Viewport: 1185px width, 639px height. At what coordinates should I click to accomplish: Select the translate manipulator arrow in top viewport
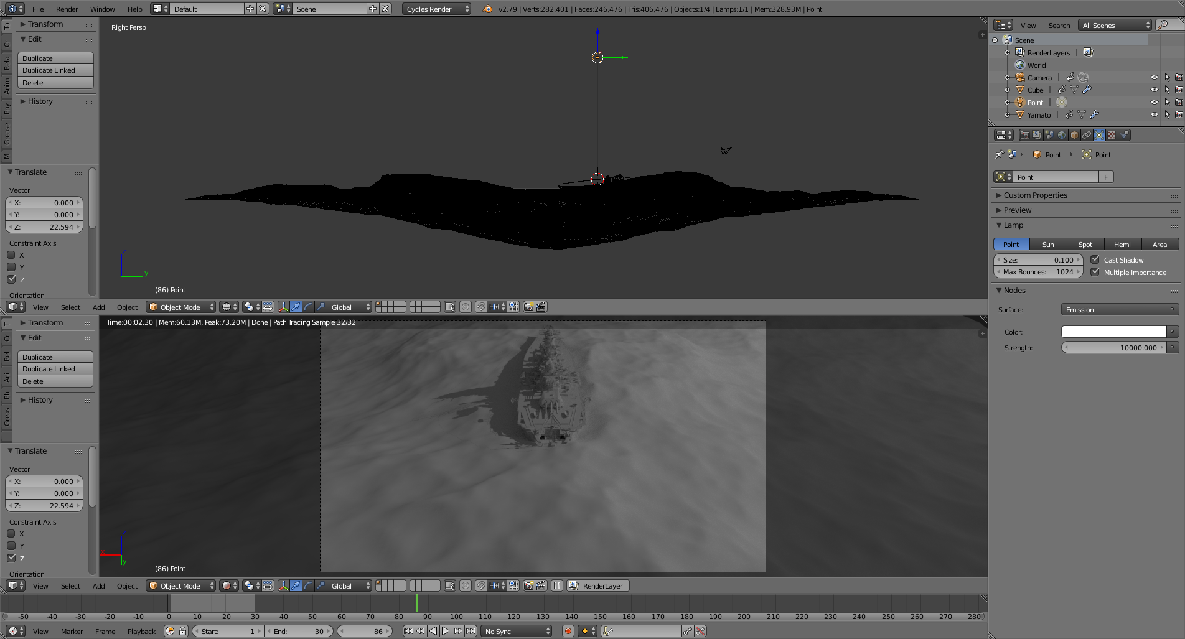(296, 307)
